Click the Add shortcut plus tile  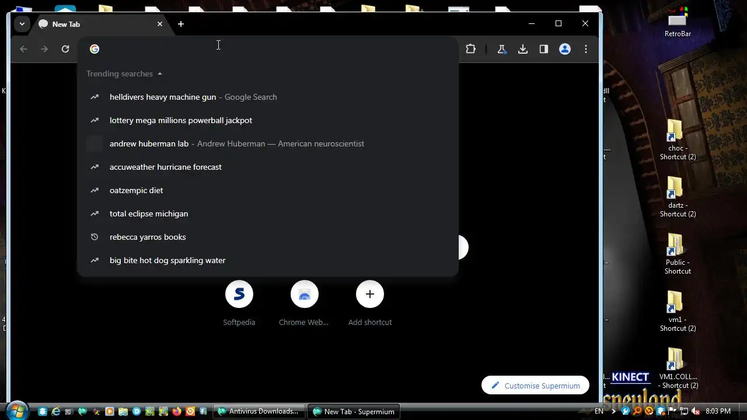370,303
